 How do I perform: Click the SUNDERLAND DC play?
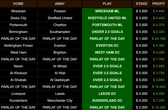[107, 101]
